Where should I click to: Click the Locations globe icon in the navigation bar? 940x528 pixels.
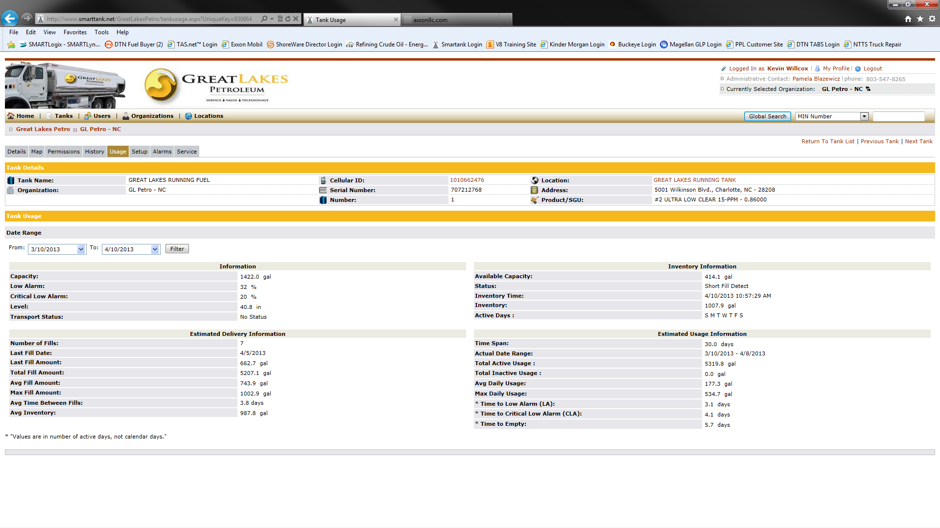click(x=188, y=116)
